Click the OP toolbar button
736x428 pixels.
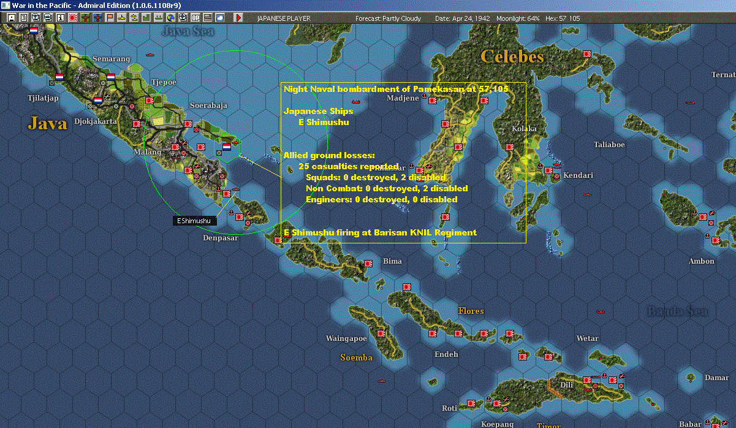pos(195,18)
